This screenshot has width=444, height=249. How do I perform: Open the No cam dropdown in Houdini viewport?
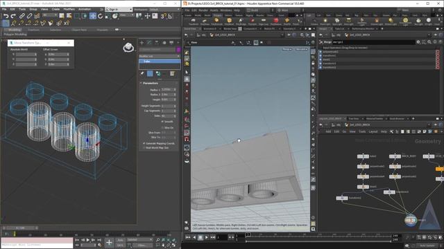click(302, 49)
